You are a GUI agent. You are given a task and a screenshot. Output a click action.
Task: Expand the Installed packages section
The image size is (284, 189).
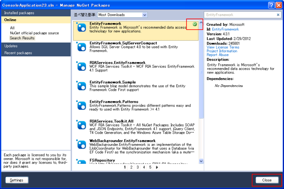pyautogui.click(x=36, y=13)
